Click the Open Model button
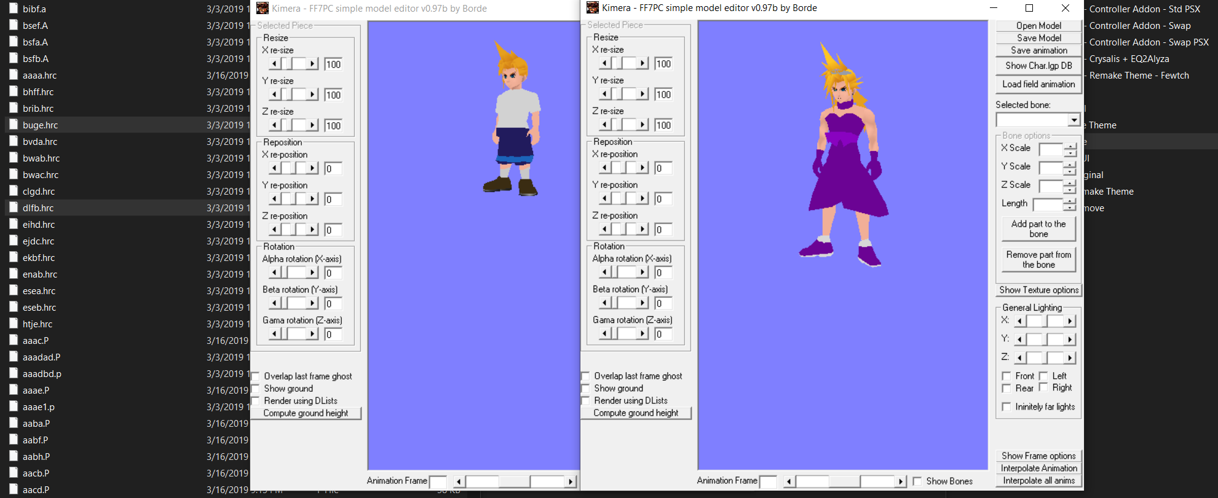This screenshot has width=1218, height=498. 1038,26
